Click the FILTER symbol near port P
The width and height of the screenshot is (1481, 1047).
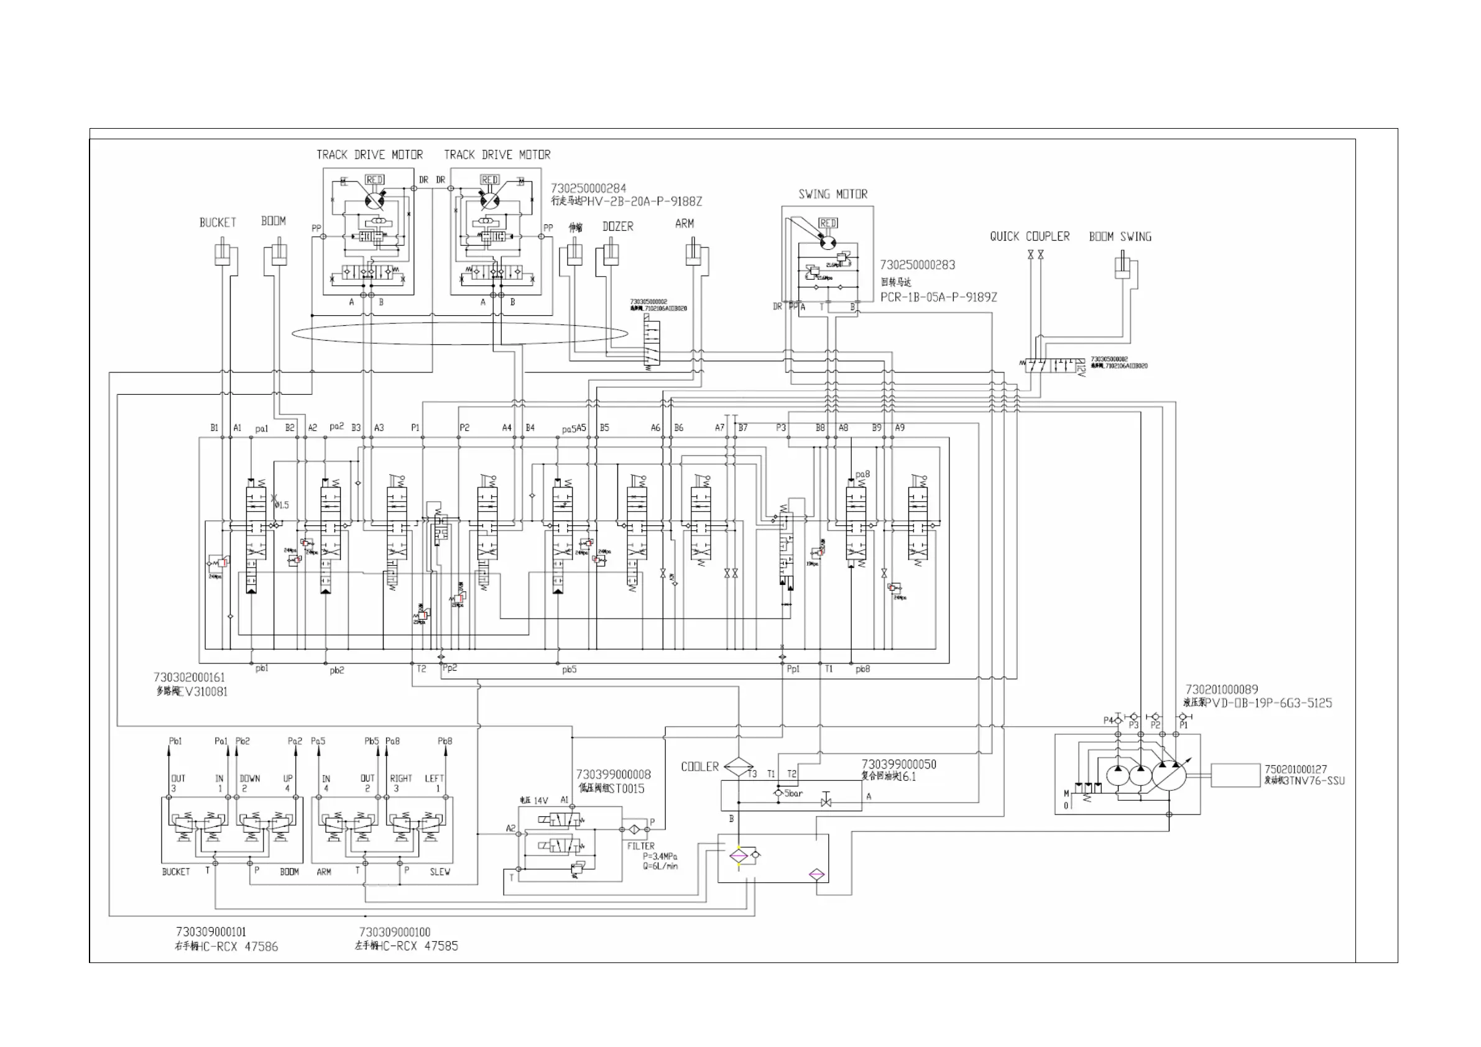tap(633, 829)
